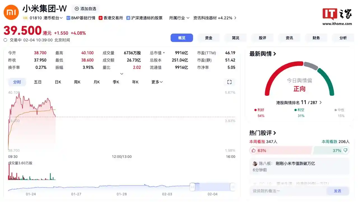Click 沪深港通标的股票 tag
358x202 pixels.
tap(145, 18)
